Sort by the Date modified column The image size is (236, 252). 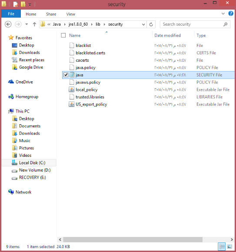(x=167, y=35)
